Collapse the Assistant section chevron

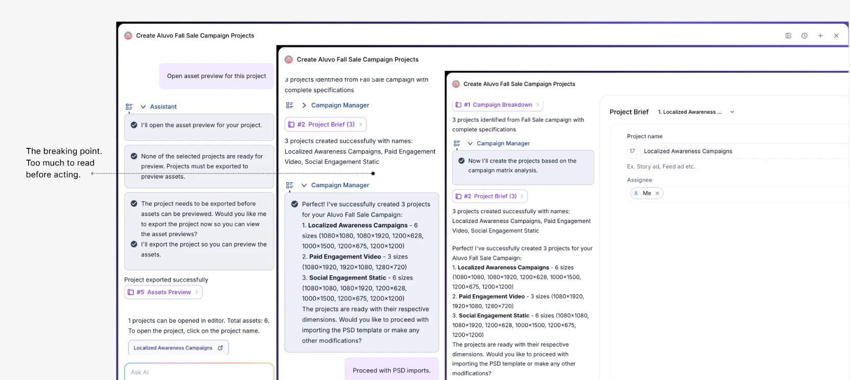click(x=143, y=107)
